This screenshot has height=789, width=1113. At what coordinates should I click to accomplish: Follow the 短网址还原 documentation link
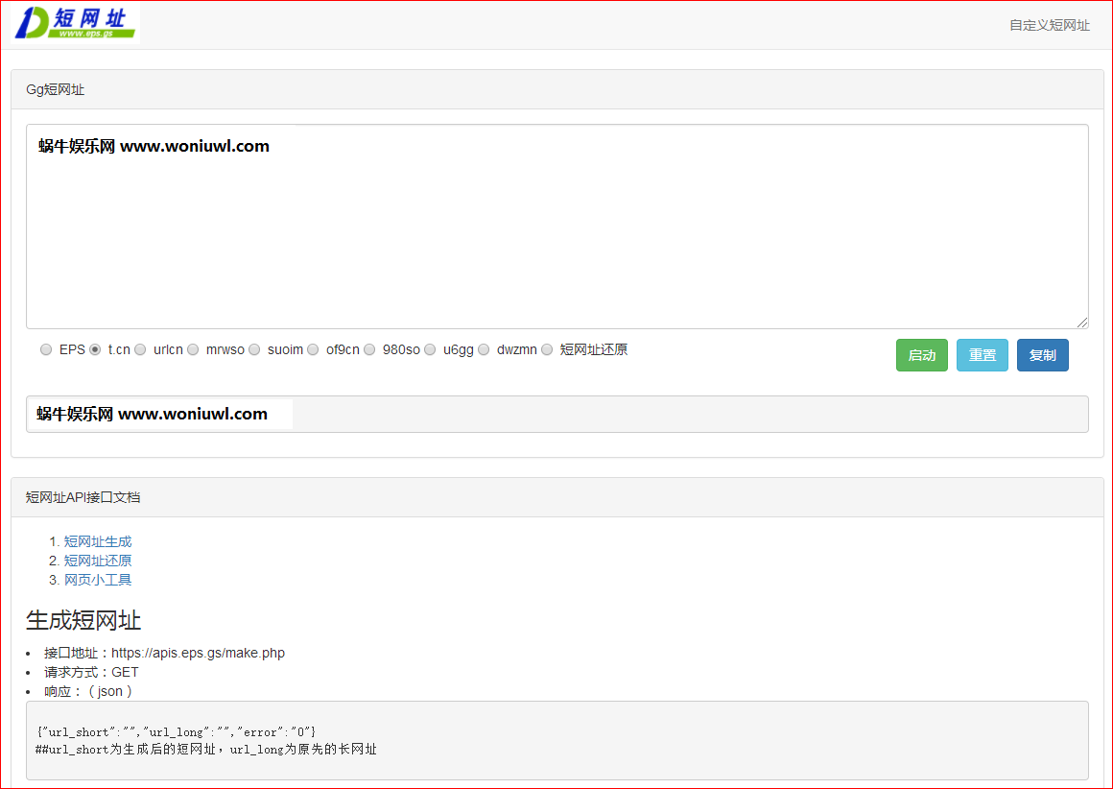tap(98, 561)
